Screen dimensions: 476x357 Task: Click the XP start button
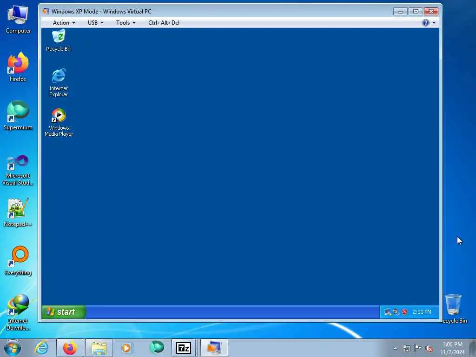(63, 312)
